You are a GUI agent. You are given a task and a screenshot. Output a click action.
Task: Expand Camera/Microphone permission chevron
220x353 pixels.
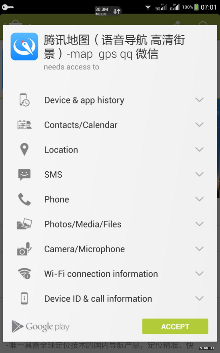tap(199, 249)
